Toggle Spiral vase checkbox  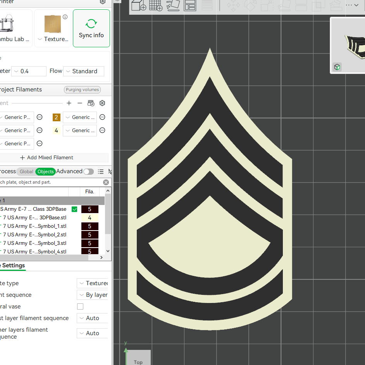click(80, 306)
